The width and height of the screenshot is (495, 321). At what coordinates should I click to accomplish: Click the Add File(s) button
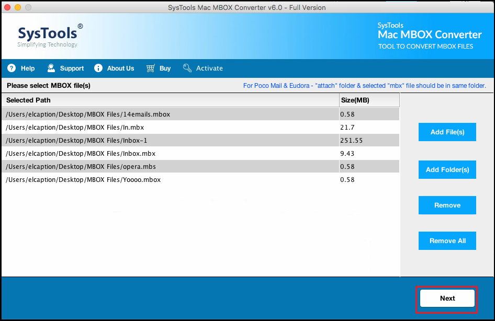click(x=447, y=132)
